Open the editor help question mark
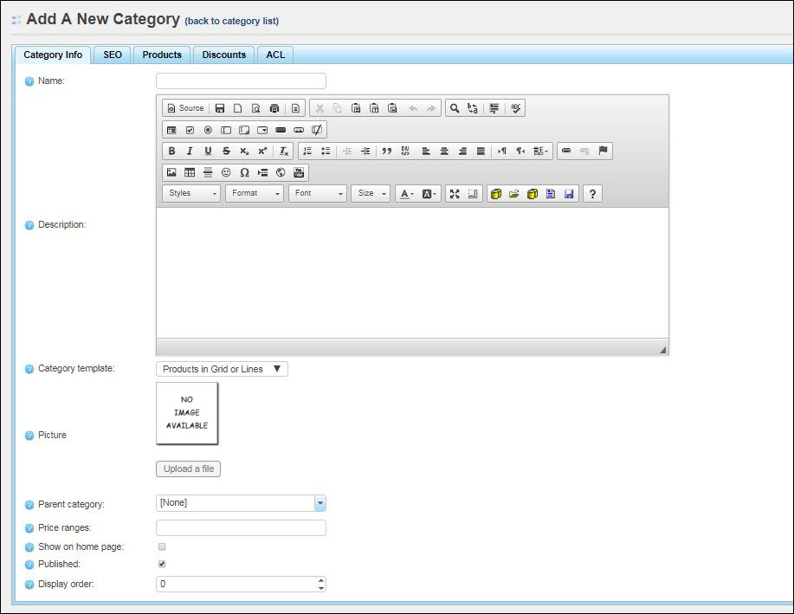Screen dimensions: 794x614 [592, 194]
